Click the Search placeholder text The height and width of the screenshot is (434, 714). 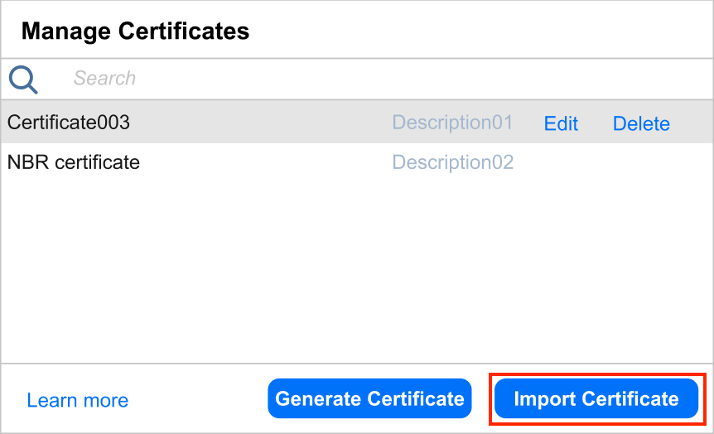[104, 79]
